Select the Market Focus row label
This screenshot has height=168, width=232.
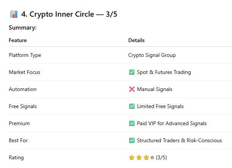[x=24, y=72]
